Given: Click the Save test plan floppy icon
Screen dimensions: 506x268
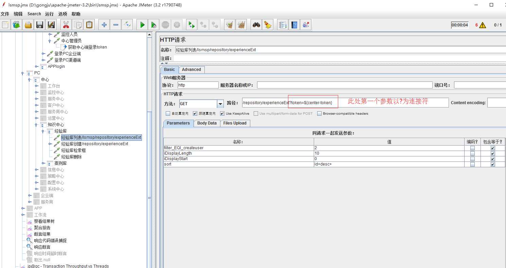Looking at the screenshot, I should tap(40, 25).
